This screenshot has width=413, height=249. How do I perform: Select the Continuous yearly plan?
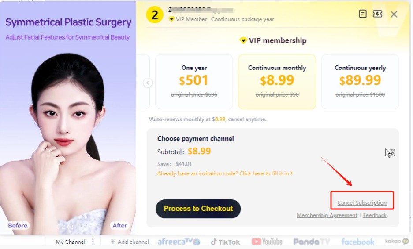(x=360, y=82)
